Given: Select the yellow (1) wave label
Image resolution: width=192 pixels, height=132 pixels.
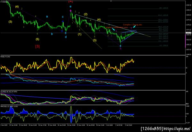Looking at the screenshot, I should tap(80, 34).
